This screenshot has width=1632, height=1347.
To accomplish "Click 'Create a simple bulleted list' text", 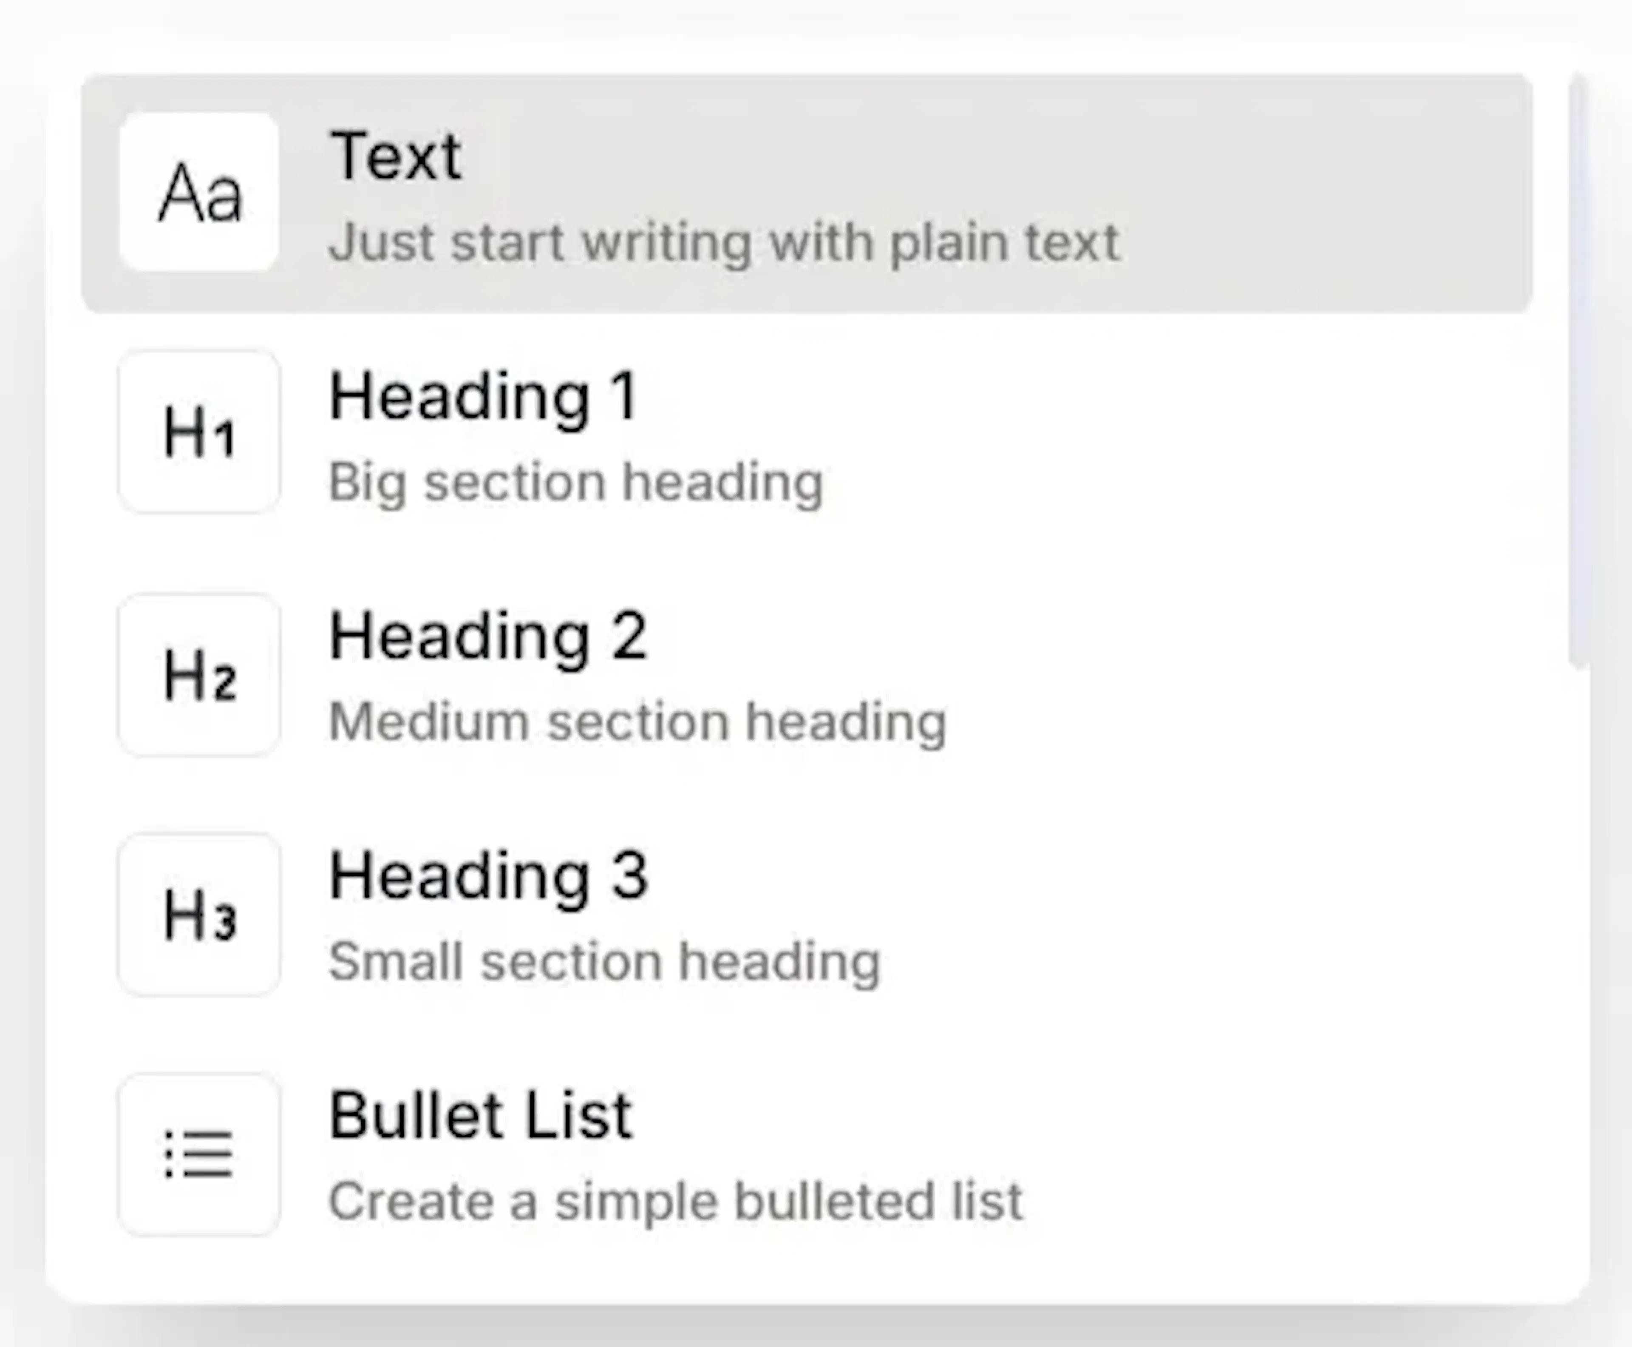I will coord(676,1202).
